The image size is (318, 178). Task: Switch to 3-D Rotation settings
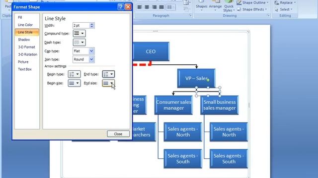tap(28, 54)
